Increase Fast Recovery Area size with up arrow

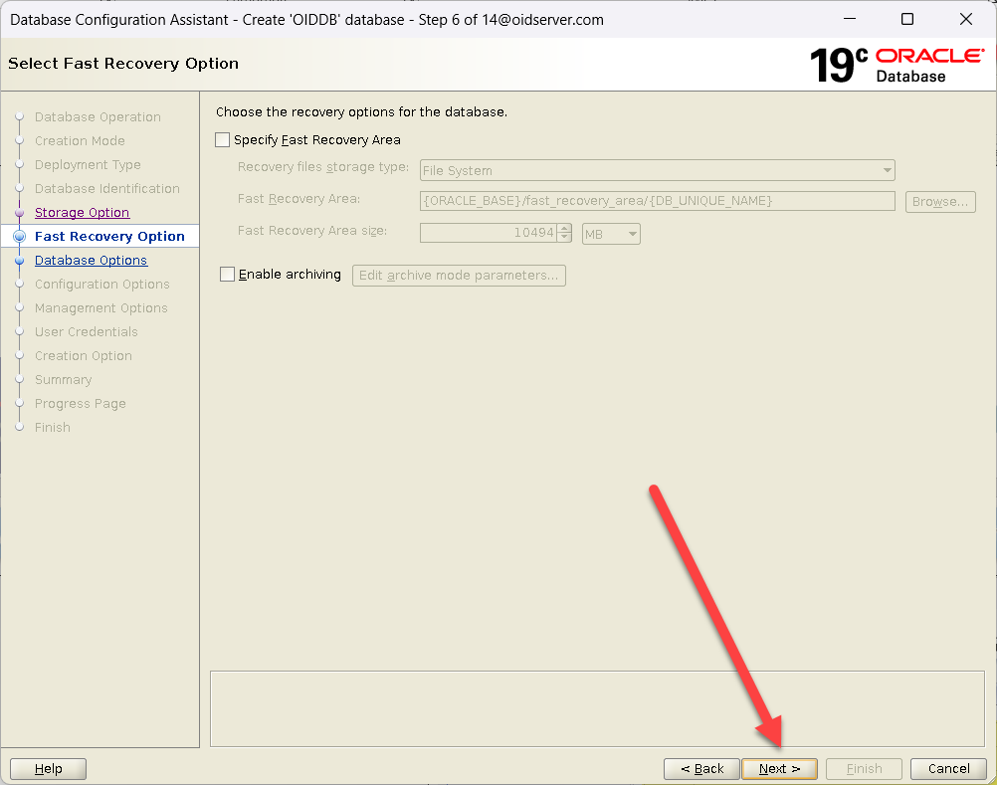click(564, 229)
